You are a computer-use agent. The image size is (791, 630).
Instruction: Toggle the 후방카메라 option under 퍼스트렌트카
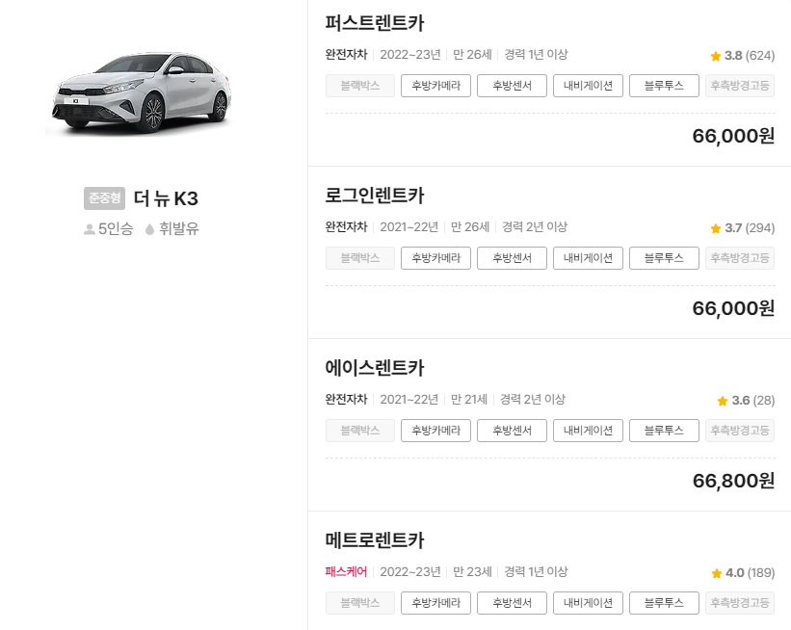click(x=435, y=85)
